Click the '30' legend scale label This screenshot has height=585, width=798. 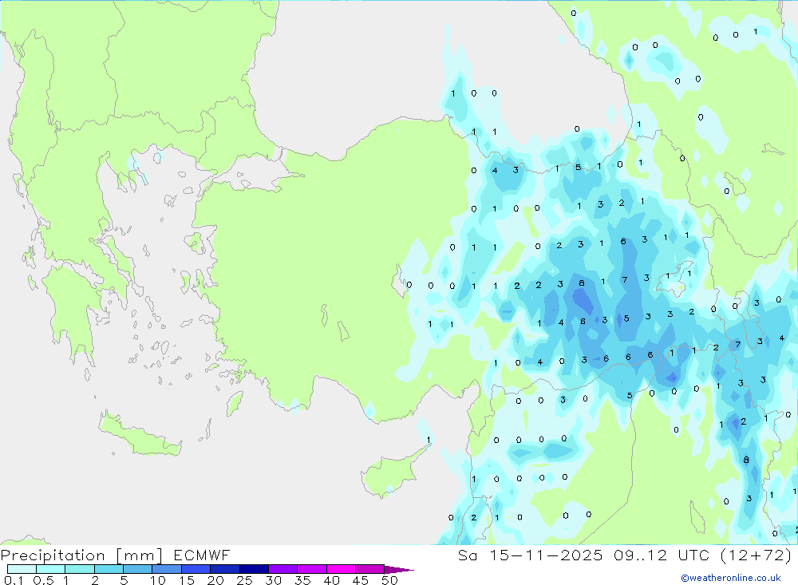(x=273, y=580)
